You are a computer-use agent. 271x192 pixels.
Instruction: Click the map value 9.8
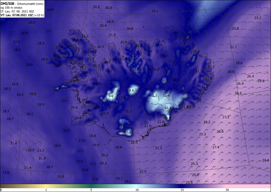pos(168,118)
